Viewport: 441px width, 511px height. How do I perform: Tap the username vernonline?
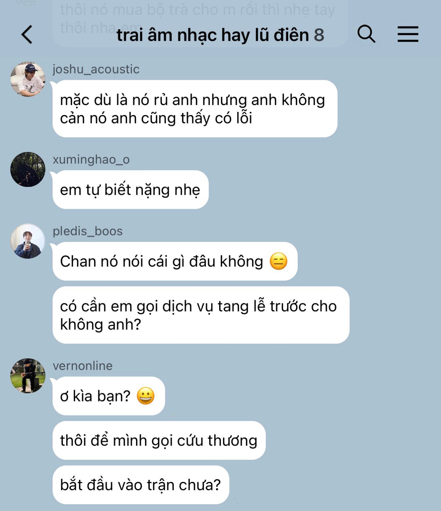(x=83, y=366)
